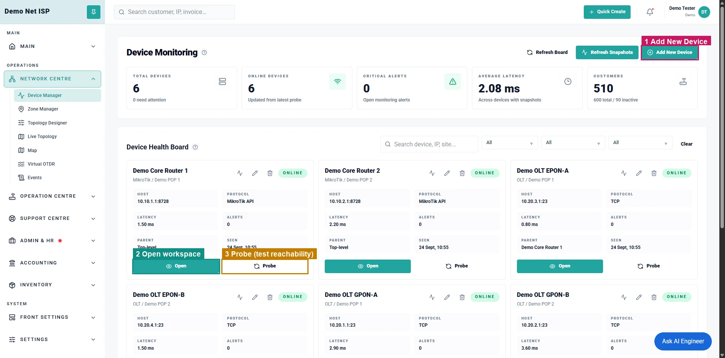Probe the Demo Core Router 2 device
The width and height of the screenshot is (725, 358).
click(457, 266)
